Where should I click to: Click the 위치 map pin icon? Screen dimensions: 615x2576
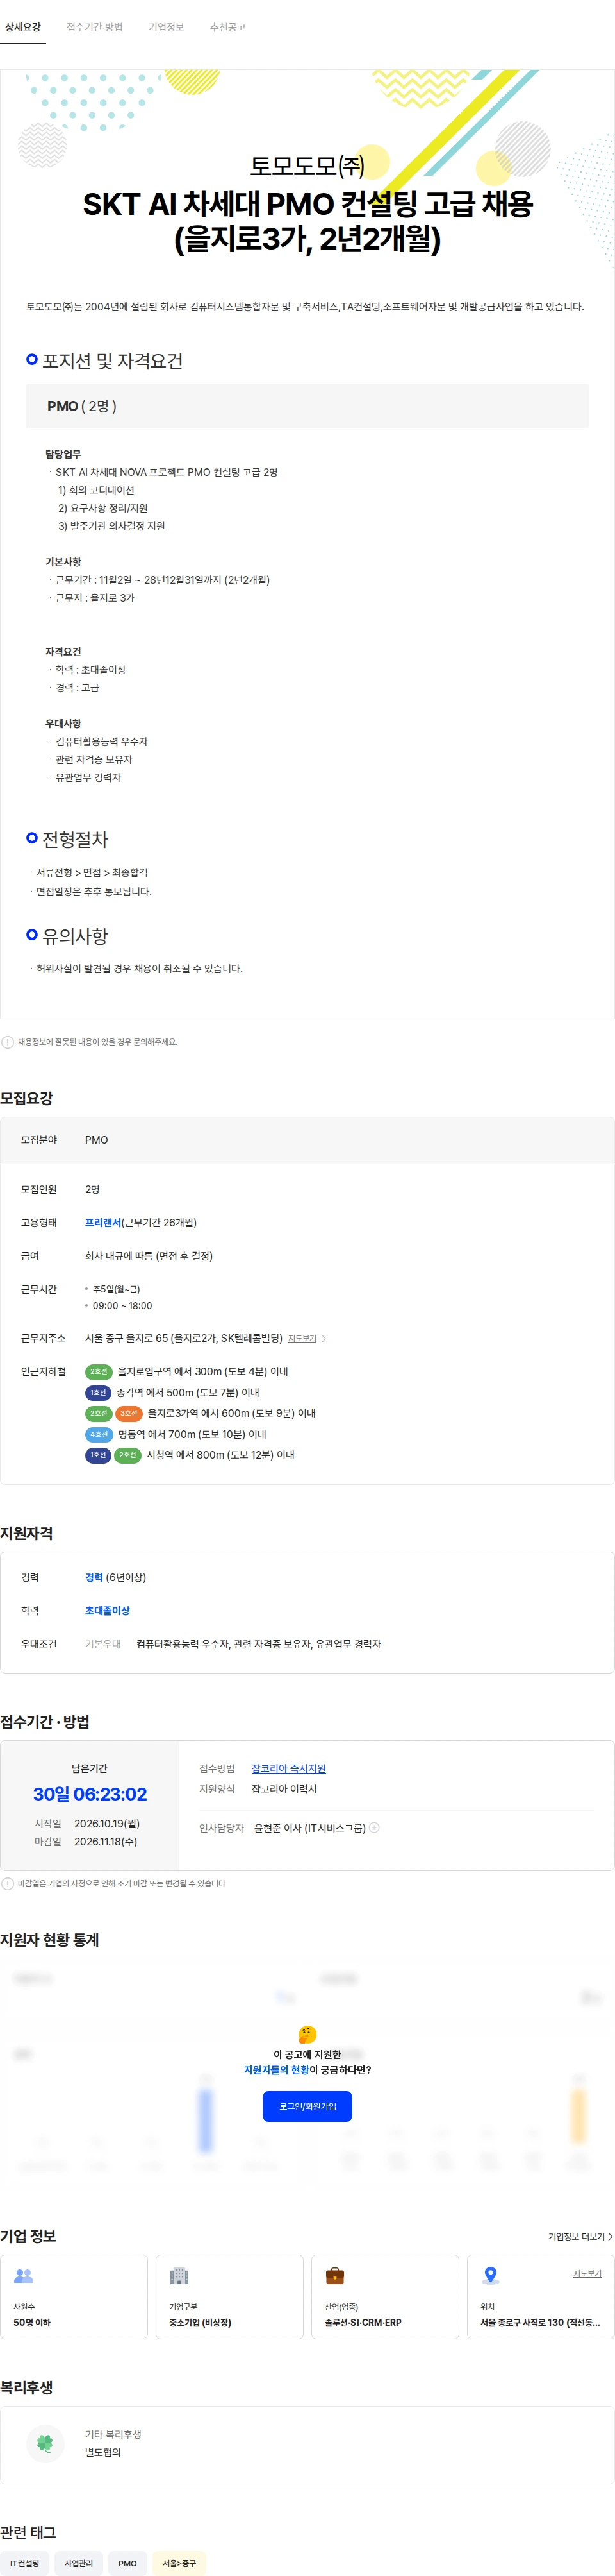[490, 2276]
